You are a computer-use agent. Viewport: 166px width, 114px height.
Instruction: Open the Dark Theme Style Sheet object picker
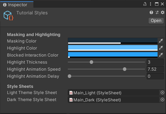click(162, 100)
